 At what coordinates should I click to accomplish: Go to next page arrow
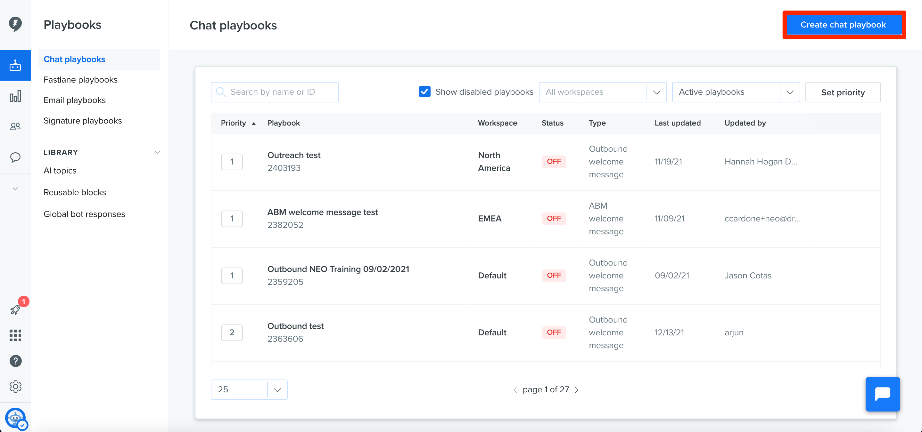[x=577, y=390]
